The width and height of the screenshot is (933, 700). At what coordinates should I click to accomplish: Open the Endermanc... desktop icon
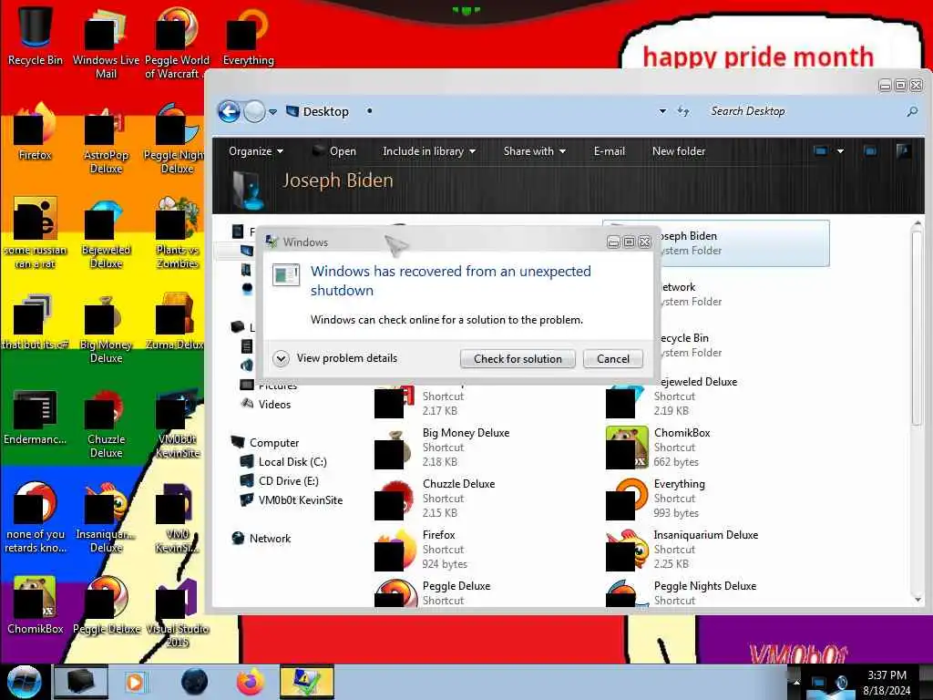[x=35, y=417]
